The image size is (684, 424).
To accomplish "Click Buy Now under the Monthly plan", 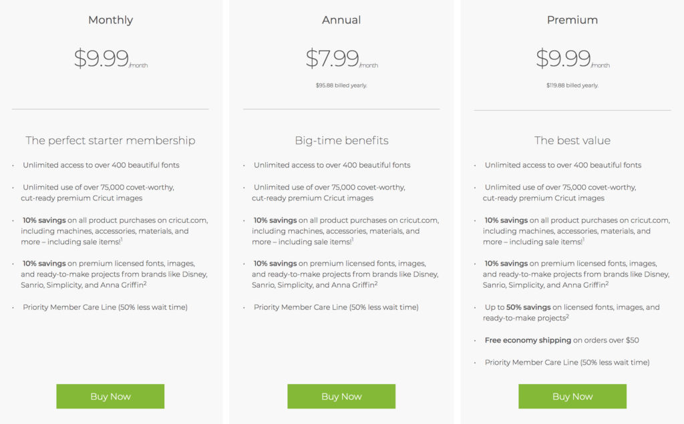I will tap(110, 396).
